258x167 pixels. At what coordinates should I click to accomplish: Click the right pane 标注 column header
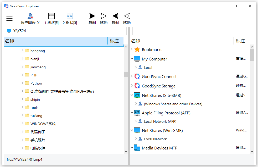242,41
